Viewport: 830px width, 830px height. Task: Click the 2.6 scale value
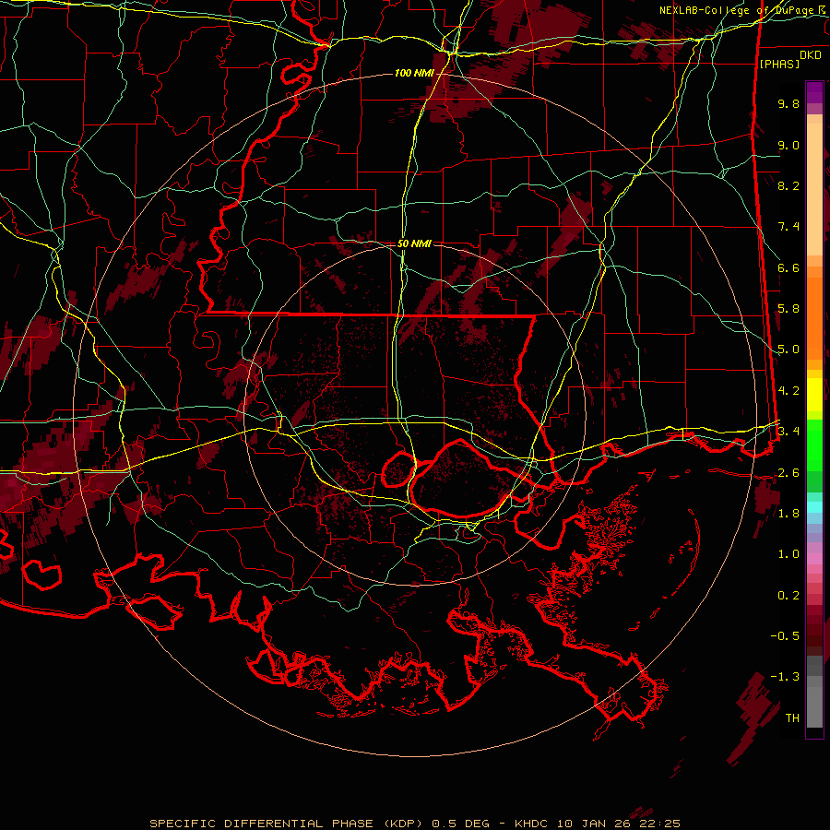tap(788, 473)
